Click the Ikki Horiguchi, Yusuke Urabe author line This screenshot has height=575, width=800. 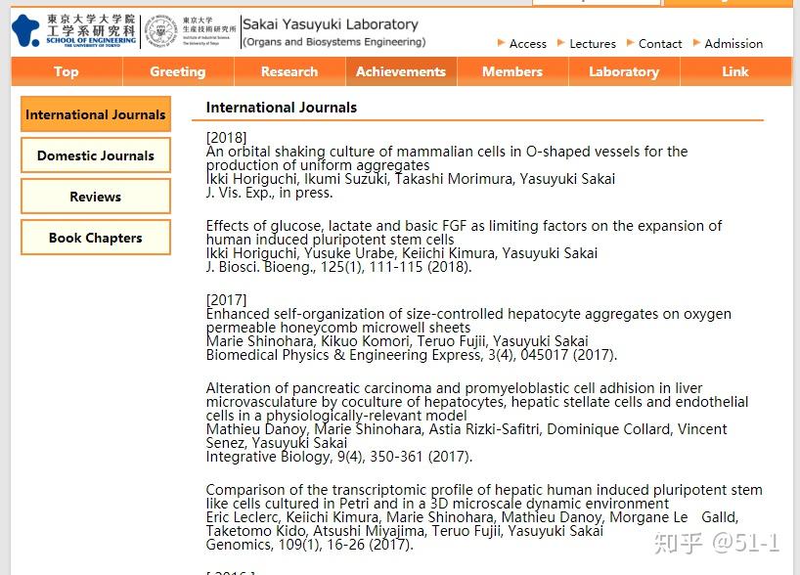point(402,253)
